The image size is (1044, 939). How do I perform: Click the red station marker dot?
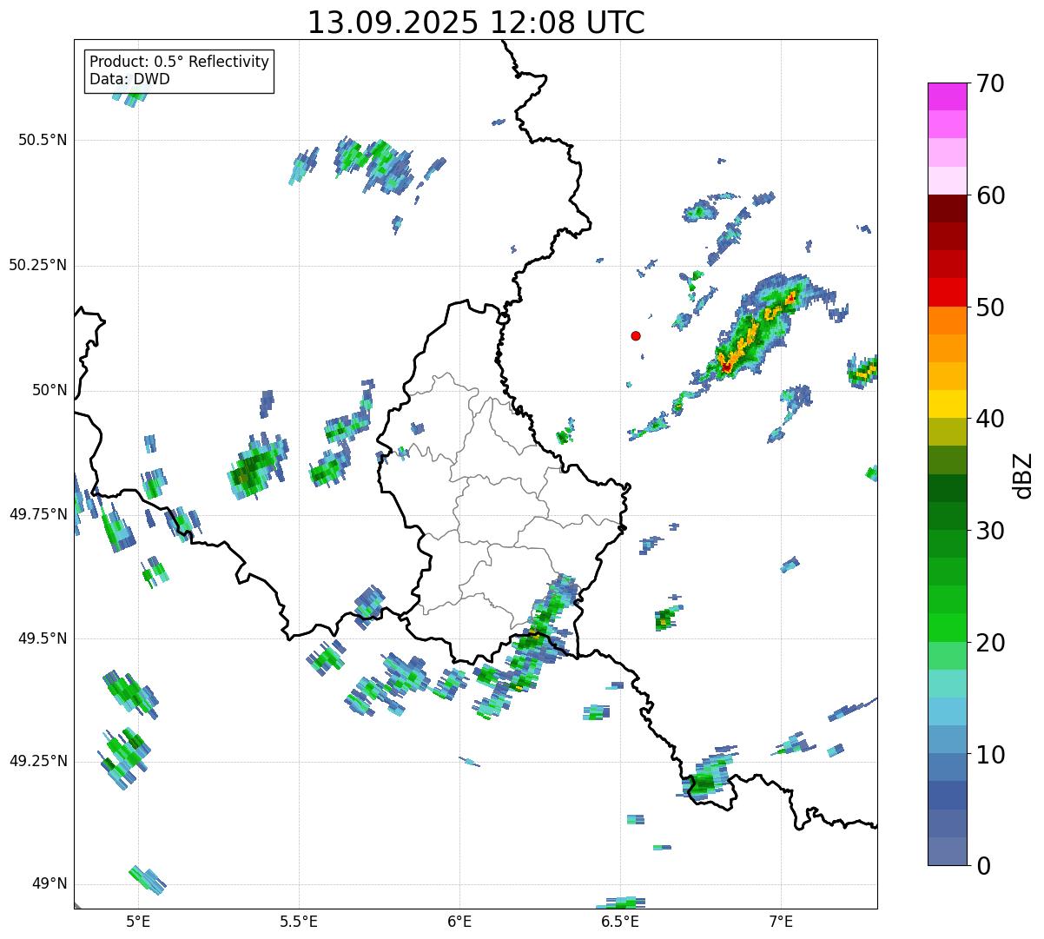[636, 335]
